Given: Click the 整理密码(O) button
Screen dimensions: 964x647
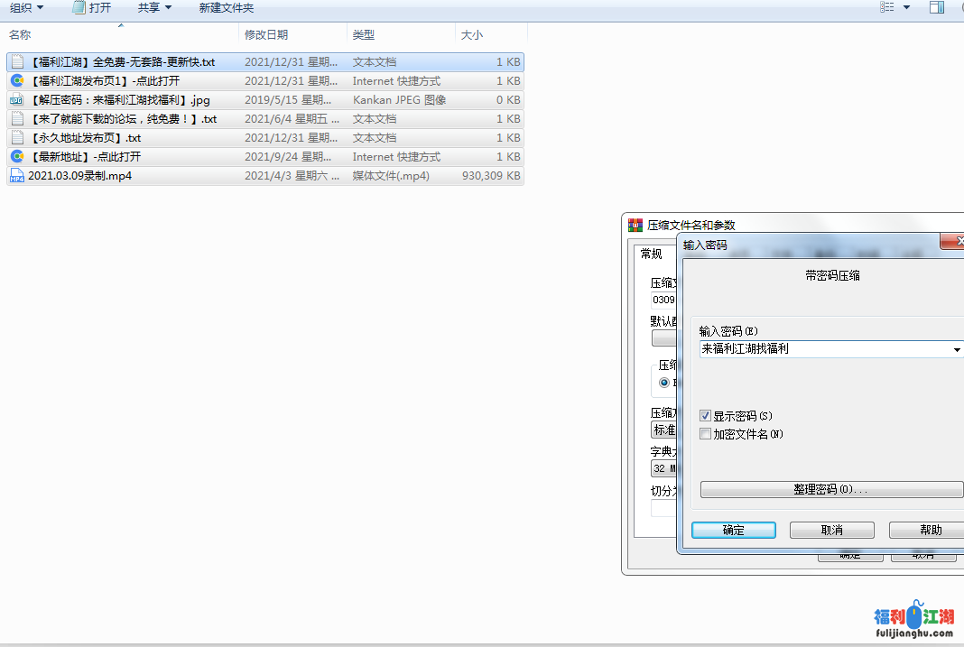Looking at the screenshot, I should tap(830, 489).
